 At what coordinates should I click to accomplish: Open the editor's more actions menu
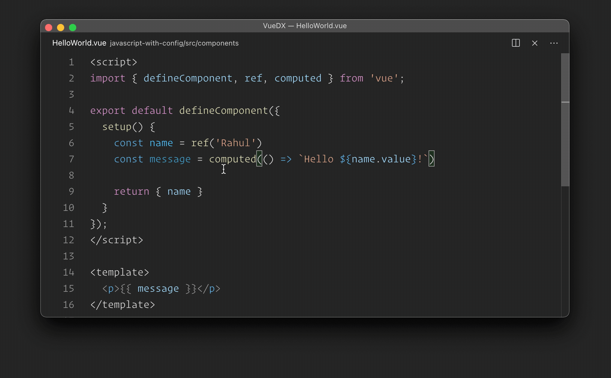[x=554, y=43]
